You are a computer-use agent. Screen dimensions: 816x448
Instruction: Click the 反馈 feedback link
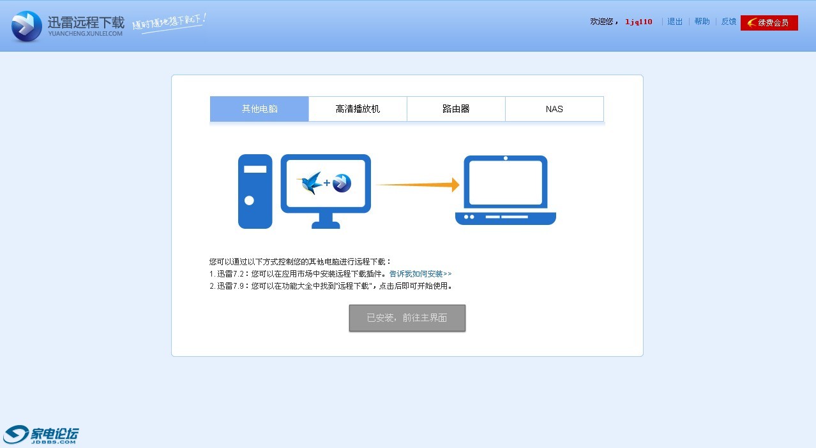pos(729,22)
